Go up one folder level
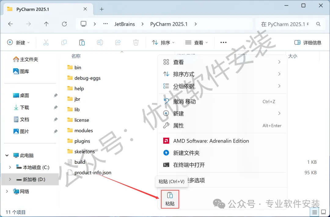The image size is (330, 217). coord(46,24)
